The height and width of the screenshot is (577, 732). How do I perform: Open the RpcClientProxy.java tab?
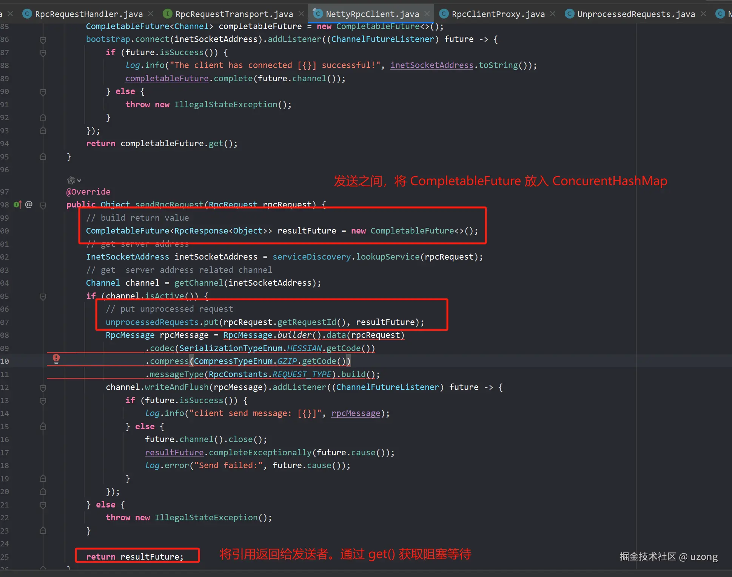click(x=498, y=14)
